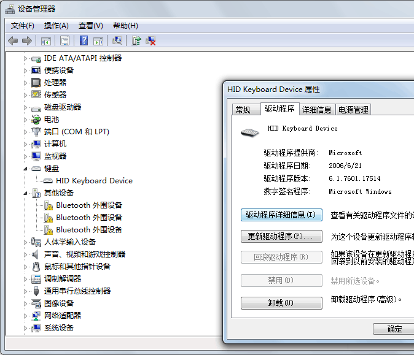
Task: Click the driver date 2006/6/21 text
Action: [x=345, y=166]
